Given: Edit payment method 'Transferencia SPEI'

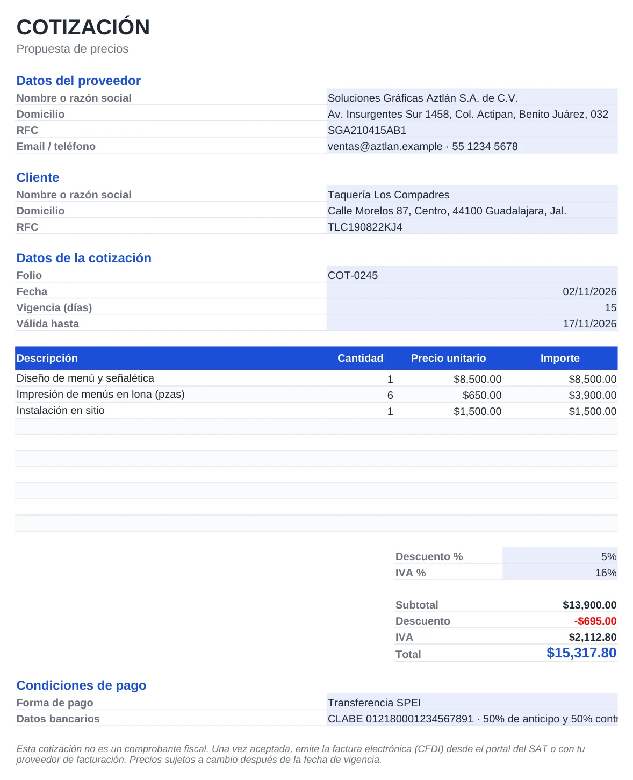Looking at the screenshot, I should (472, 702).
